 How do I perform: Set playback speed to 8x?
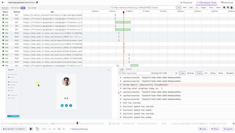(64, 129)
